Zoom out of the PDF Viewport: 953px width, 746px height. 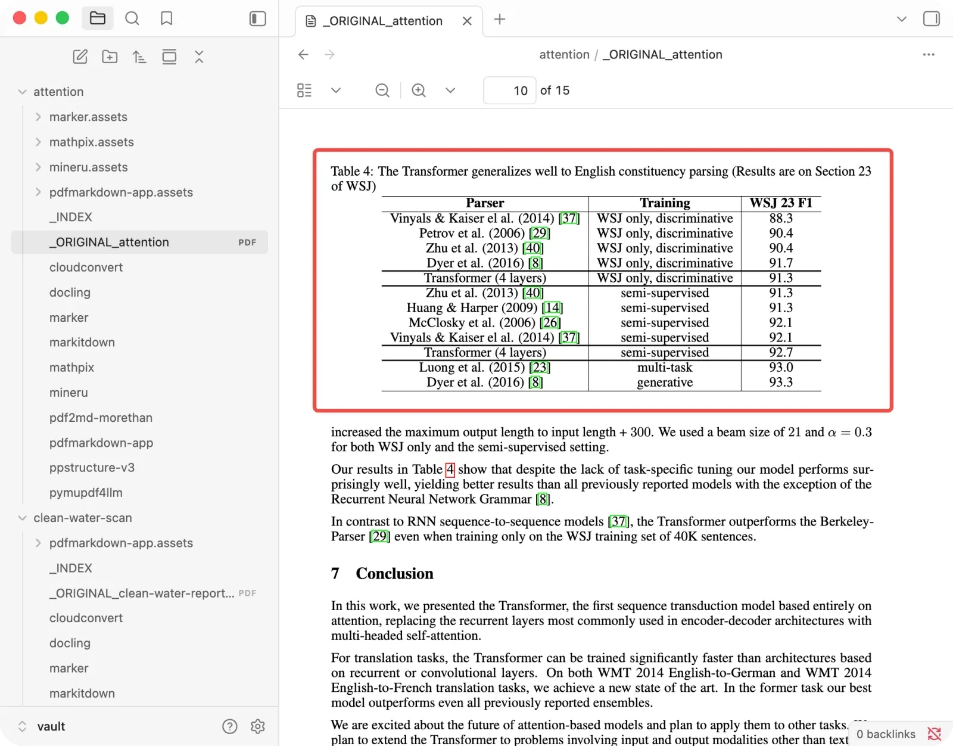pos(382,91)
